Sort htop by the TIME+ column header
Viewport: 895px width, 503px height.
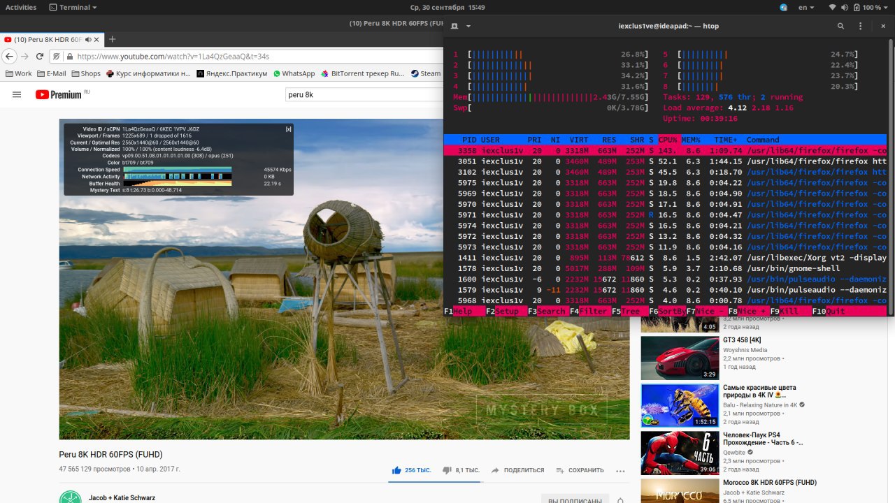[727, 140]
